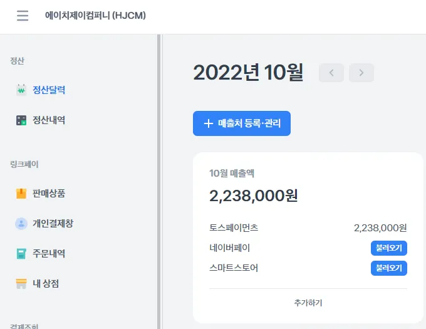Click the 내 상점 store icon
The height and width of the screenshot is (329, 426).
21,284
